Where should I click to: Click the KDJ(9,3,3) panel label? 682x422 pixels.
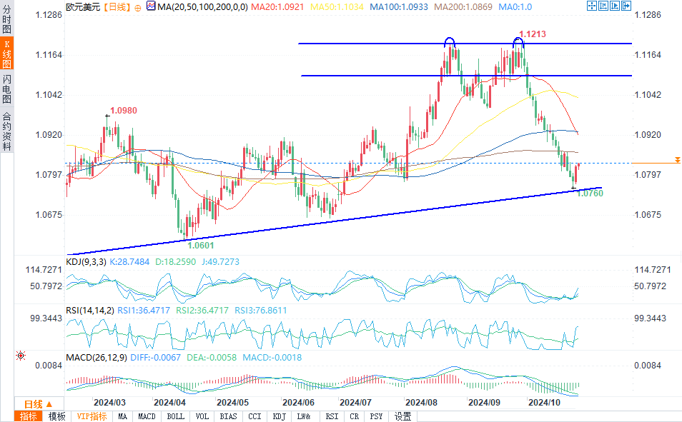pyautogui.click(x=86, y=261)
